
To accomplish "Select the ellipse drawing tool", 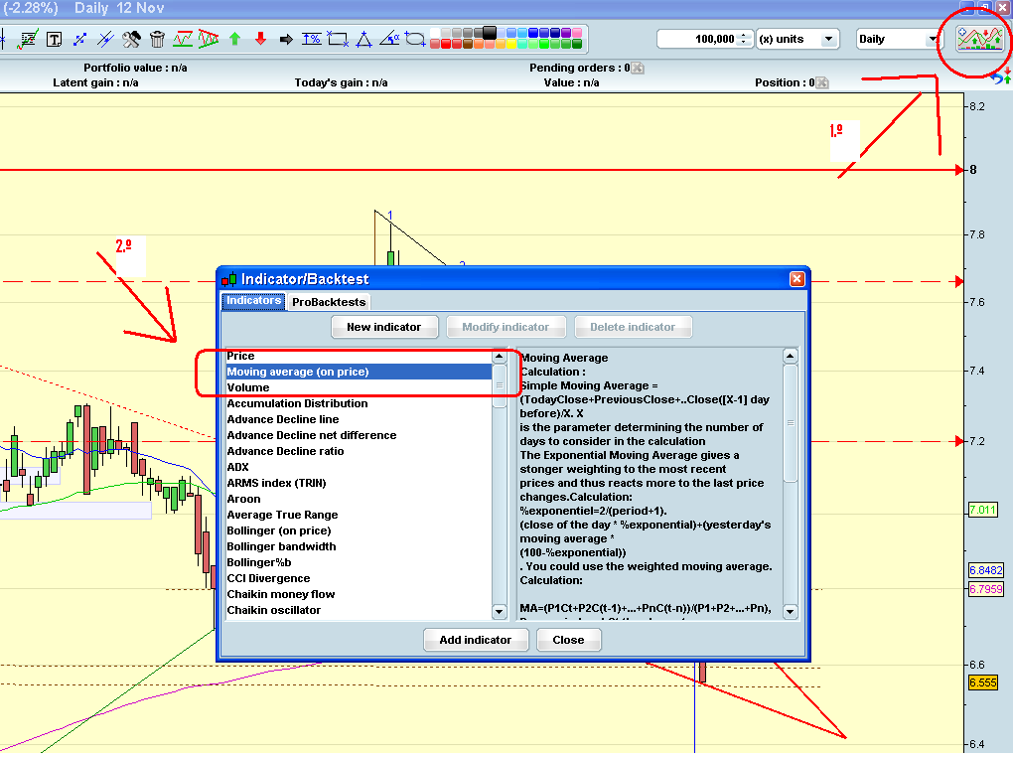I will point(415,40).
